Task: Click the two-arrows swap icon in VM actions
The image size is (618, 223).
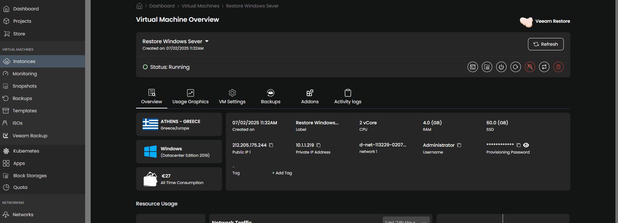Action: click(544, 67)
